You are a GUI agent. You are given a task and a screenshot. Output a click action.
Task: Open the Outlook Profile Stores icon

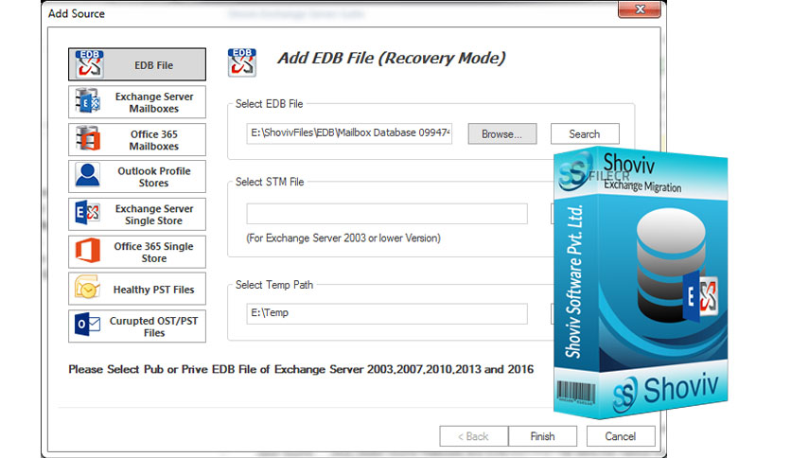87,175
